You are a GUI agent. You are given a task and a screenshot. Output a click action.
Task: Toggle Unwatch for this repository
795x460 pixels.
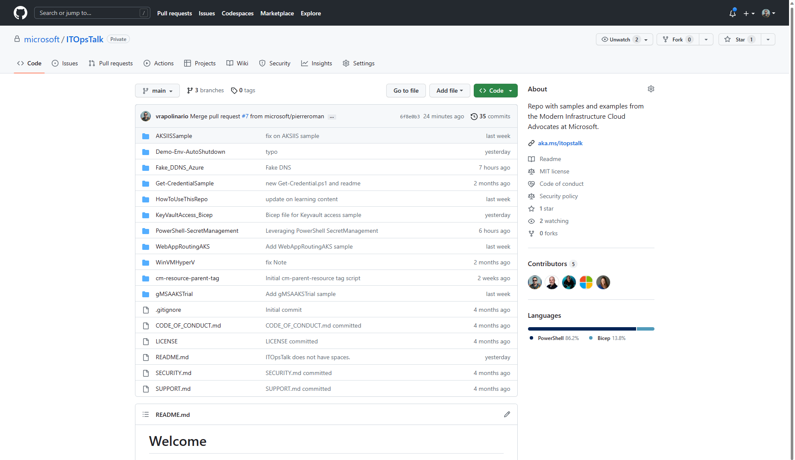(x=624, y=39)
